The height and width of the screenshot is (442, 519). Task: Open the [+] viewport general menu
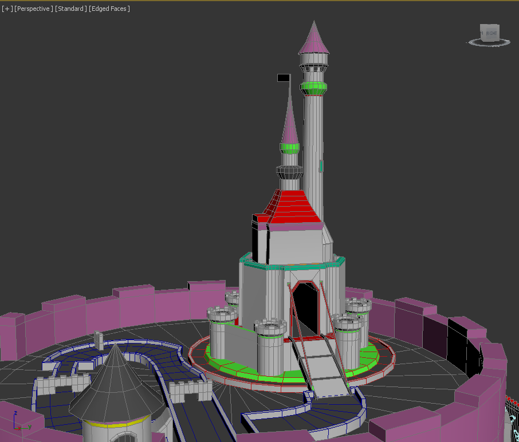click(7, 9)
